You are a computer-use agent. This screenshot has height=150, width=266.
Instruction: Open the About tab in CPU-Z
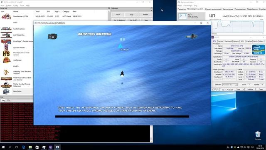click(261, 41)
